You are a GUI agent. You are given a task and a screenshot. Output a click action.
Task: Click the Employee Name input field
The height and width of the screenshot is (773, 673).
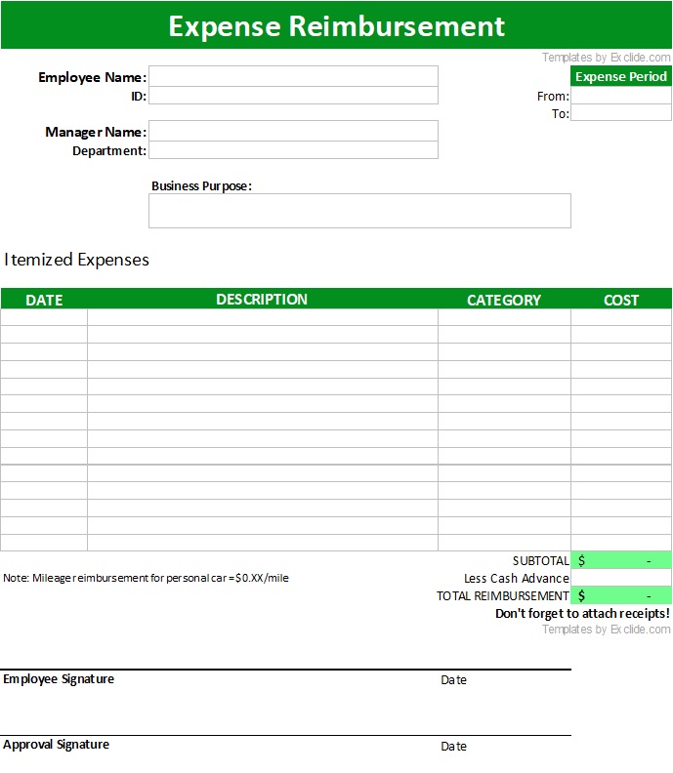[x=293, y=76]
